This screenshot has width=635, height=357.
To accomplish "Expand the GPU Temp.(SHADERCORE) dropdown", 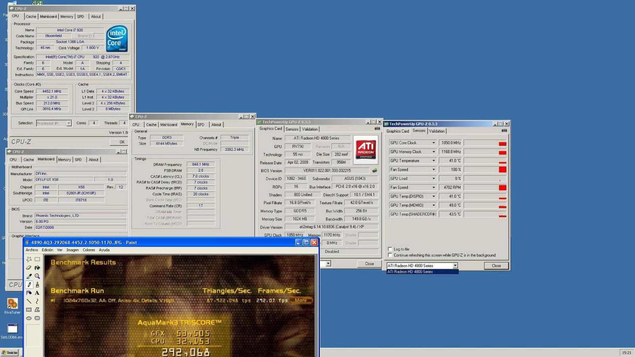I will 433,214.
